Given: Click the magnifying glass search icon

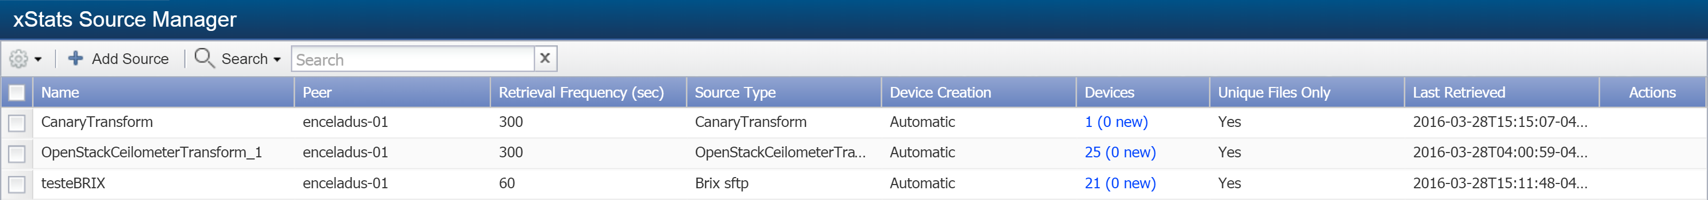Looking at the screenshot, I should (x=203, y=58).
